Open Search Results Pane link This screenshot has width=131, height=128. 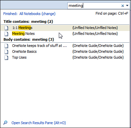point(39,123)
